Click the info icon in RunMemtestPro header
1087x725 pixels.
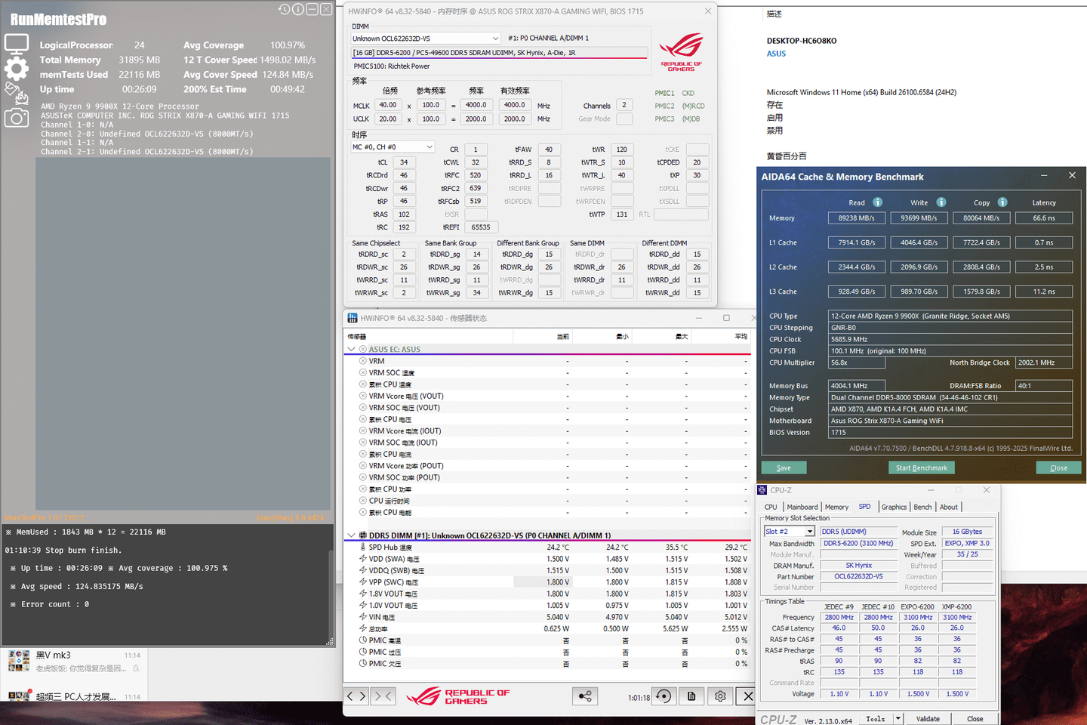pos(298,10)
